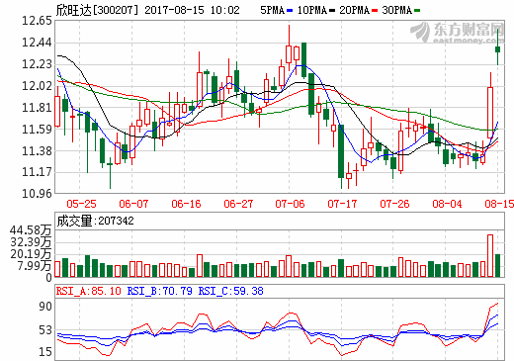Click the 15 RSI axis label
The image size is (514, 361).
tap(45, 352)
